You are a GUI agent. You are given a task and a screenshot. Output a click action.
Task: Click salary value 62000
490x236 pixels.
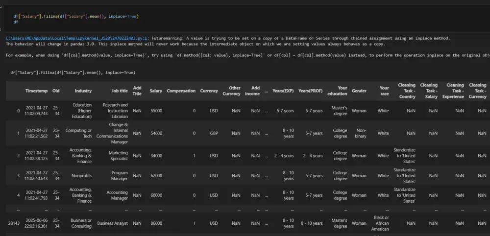click(156, 176)
